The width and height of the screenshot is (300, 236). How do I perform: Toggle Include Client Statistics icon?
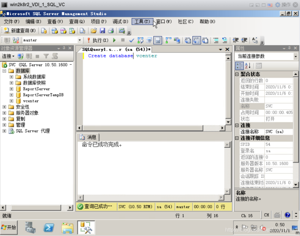click(177, 40)
